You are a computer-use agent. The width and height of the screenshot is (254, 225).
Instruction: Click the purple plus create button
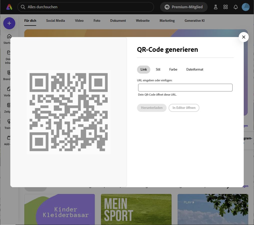(9, 23)
